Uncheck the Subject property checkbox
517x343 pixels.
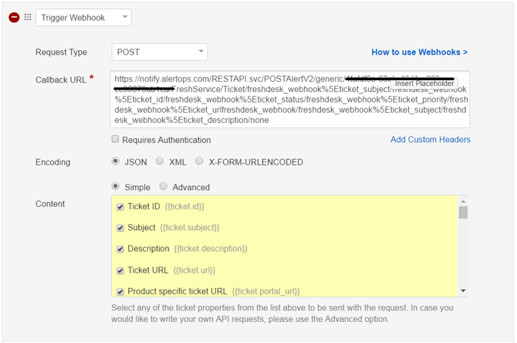click(120, 228)
